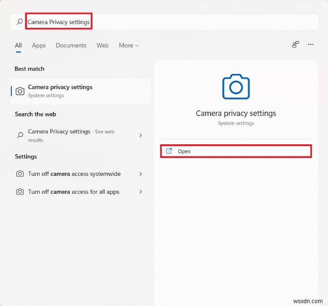This screenshot has height=306, width=328.
Task: Expand arrow for Turn off camera access systemwide
Action: [140, 174]
